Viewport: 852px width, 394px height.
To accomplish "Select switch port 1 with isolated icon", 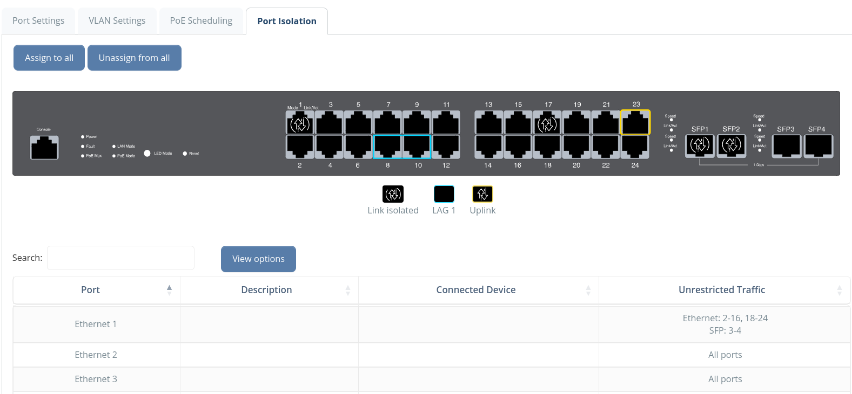I will tap(300, 123).
